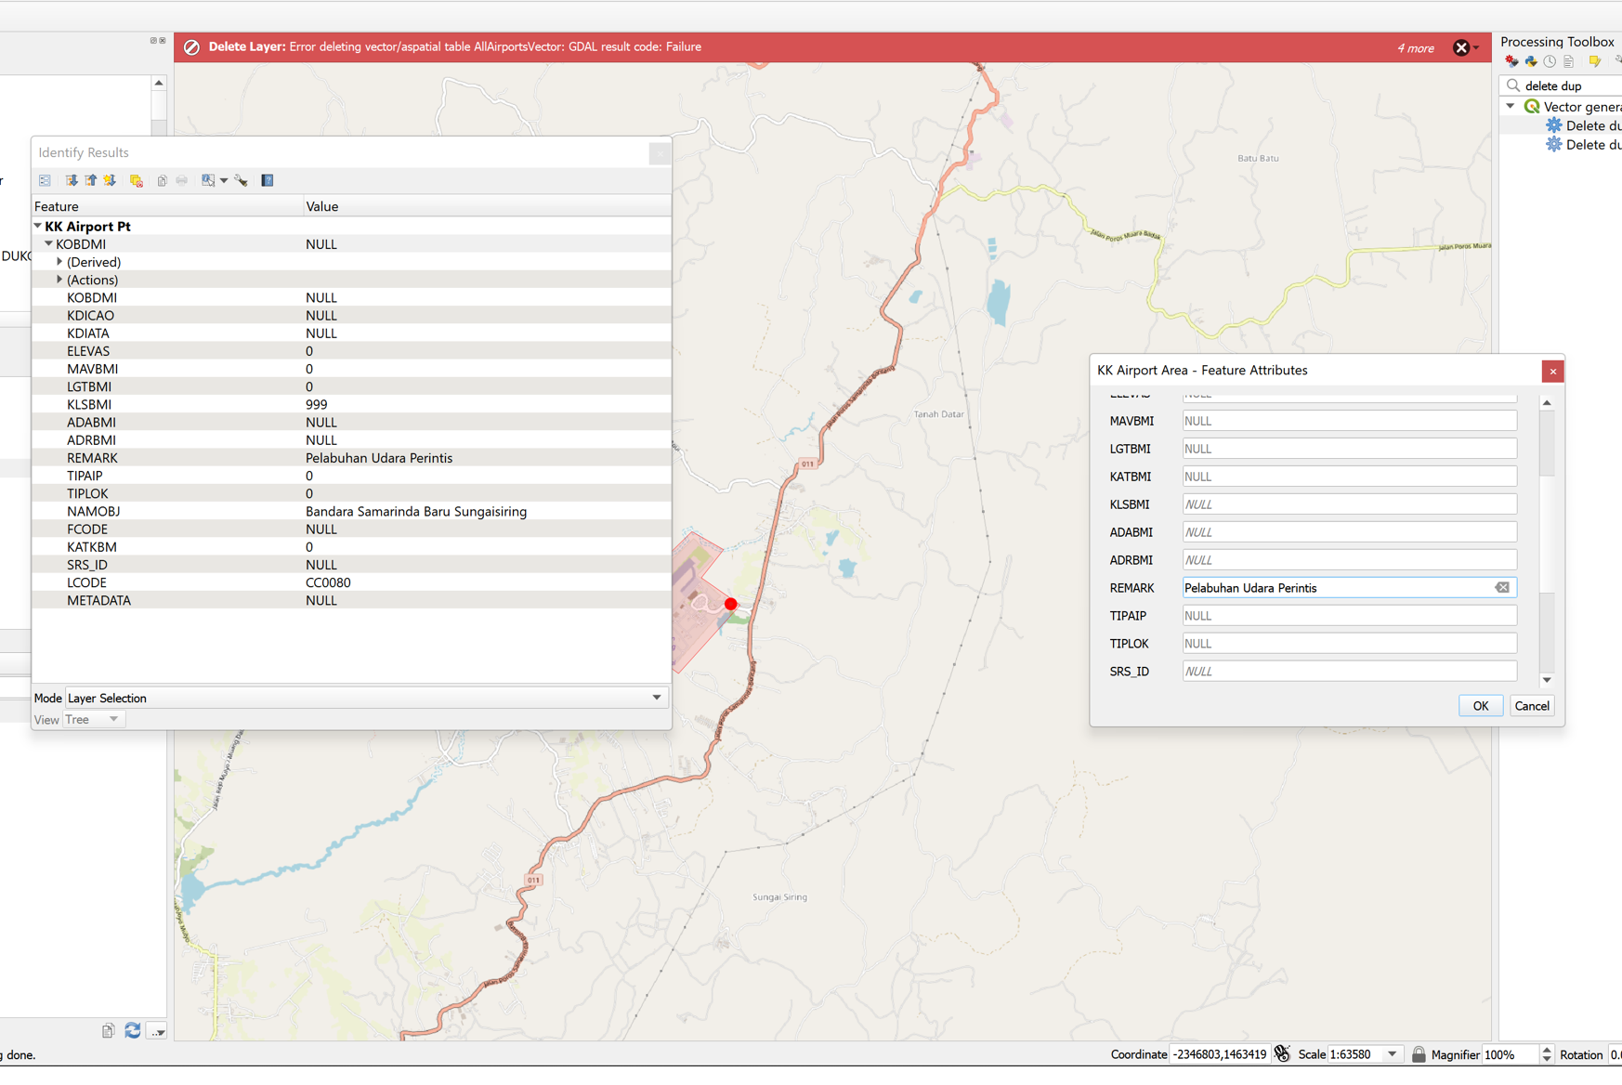This screenshot has width=1622, height=1085.
Task: Open Processing Toolbox history clock icon
Action: click(1550, 61)
